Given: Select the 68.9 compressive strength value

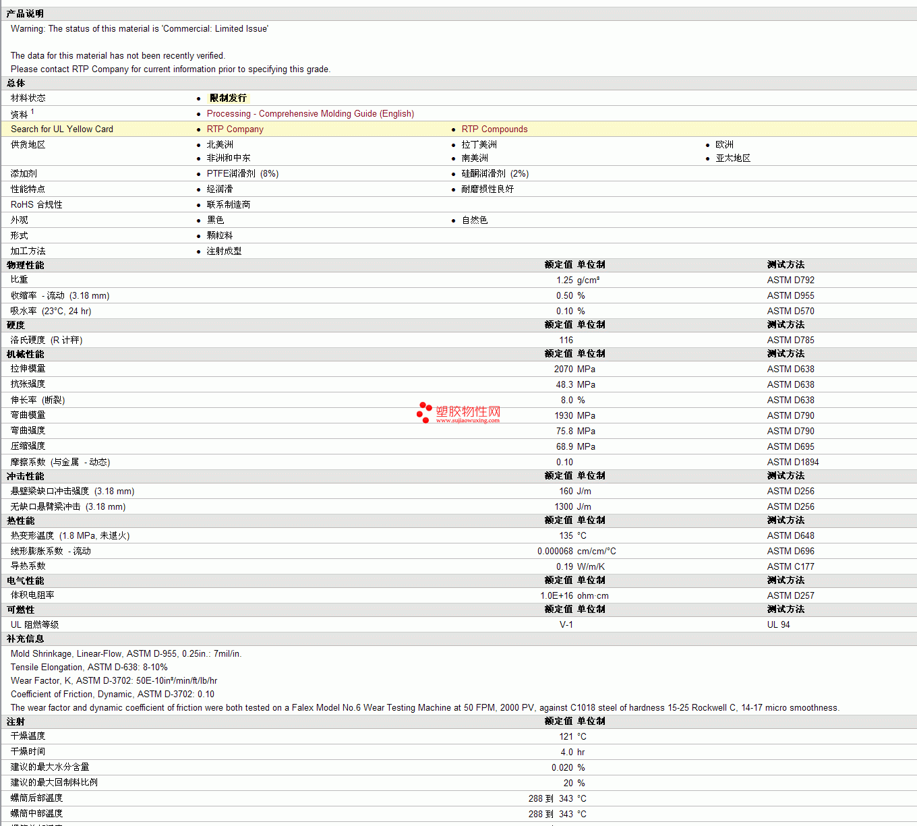Looking at the screenshot, I should click(x=564, y=447).
